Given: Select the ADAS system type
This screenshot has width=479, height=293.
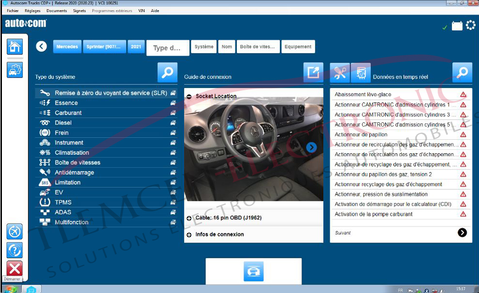Looking at the screenshot, I should click(106, 212).
